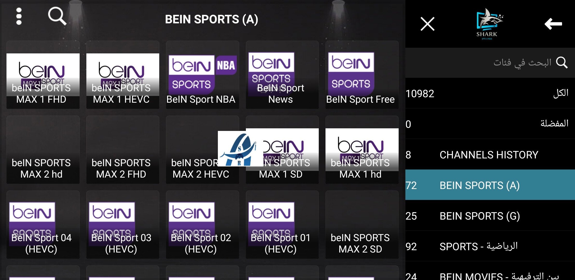Play BeIN Sport Free channel
Image resolution: width=575 pixels, height=280 pixels.
click(362, 75)
